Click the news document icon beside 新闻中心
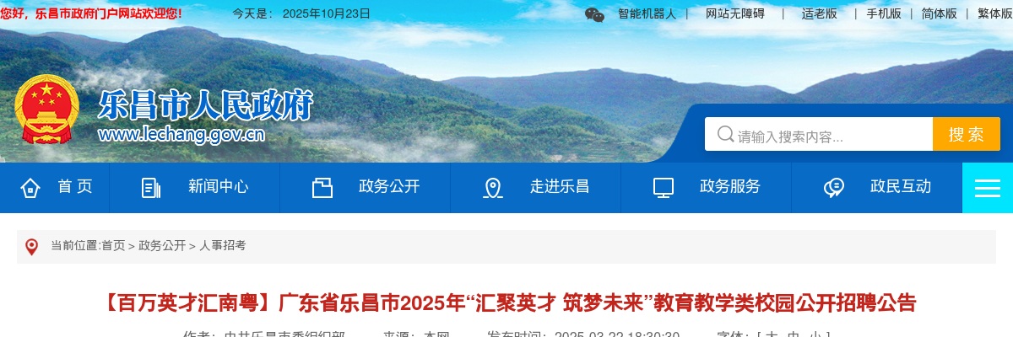The height and width of the screenshot is (337, 1013). [151, 187]
